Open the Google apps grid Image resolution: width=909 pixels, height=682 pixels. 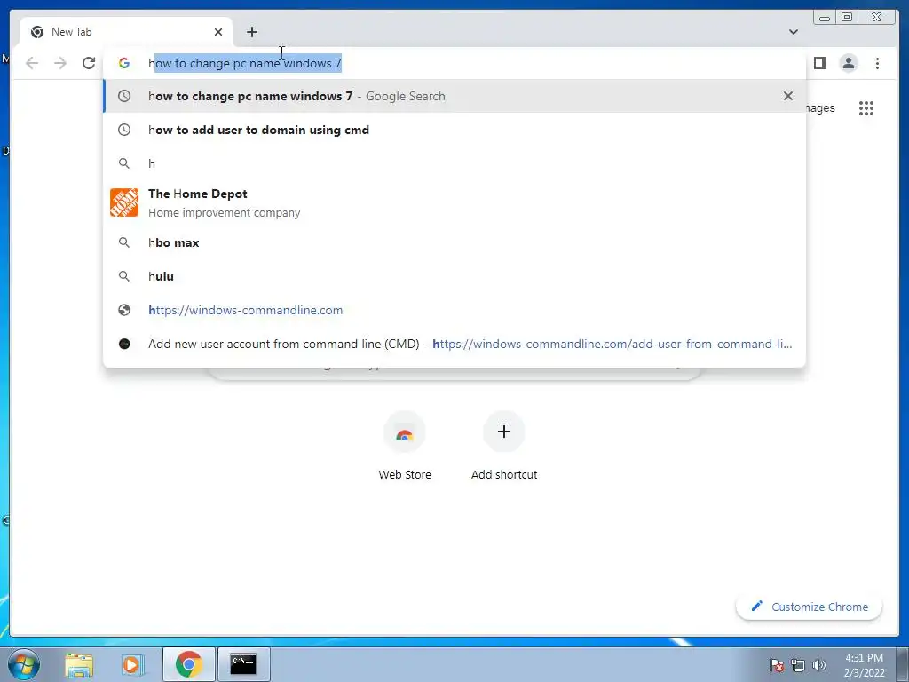866,107
